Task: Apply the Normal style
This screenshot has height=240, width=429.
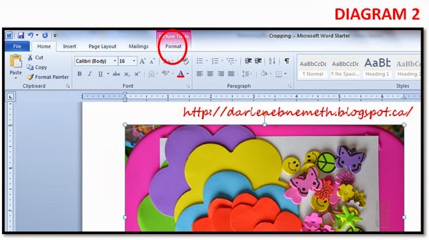Action: point(313,68)
